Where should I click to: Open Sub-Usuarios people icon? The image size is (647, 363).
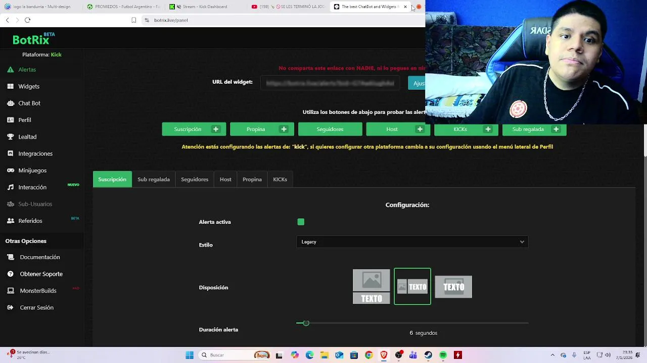tap(10, 204)
